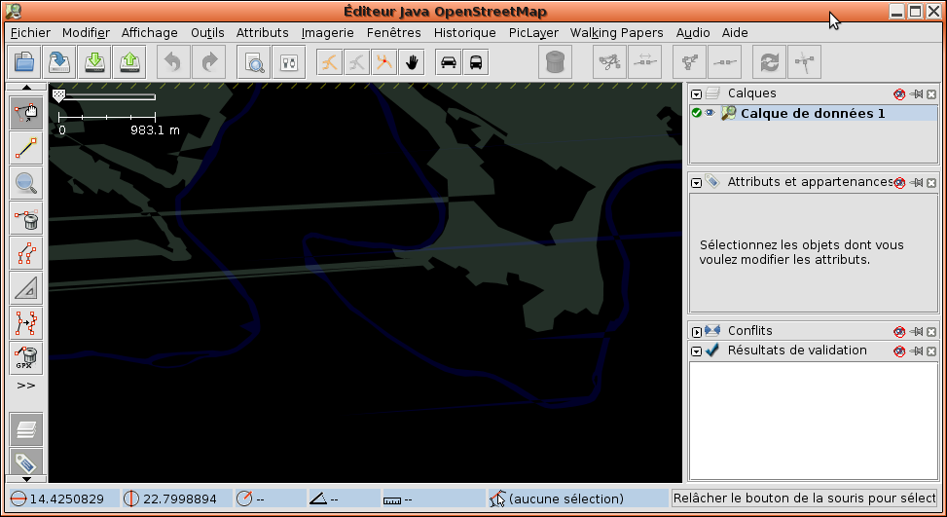Screen dimensions: 947x517
Task: Close the Attributs et appartenances panel
Action: click(x=931, y=182)
